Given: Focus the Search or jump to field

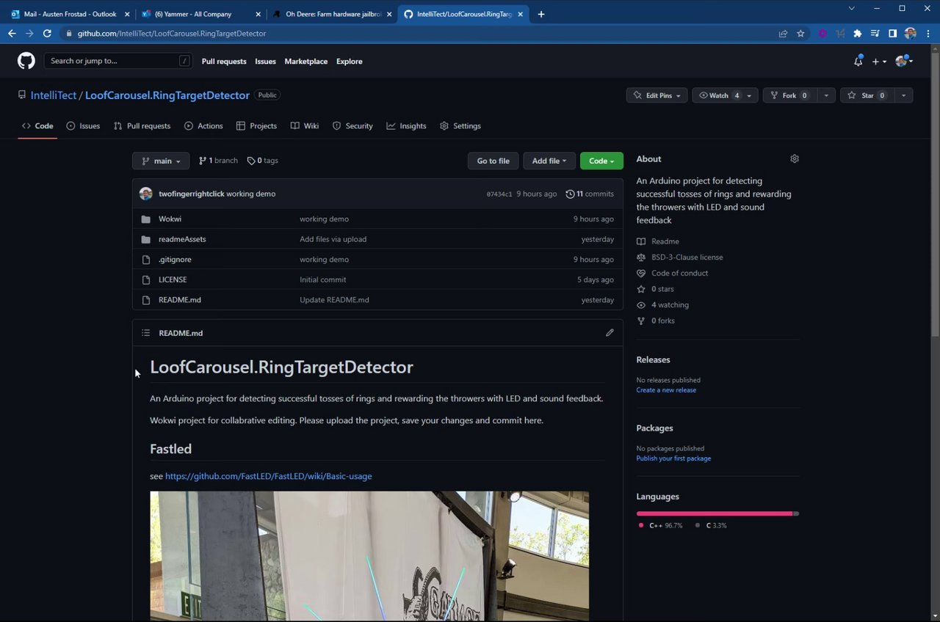Looking at the screenshot, I should click(118, 61).
